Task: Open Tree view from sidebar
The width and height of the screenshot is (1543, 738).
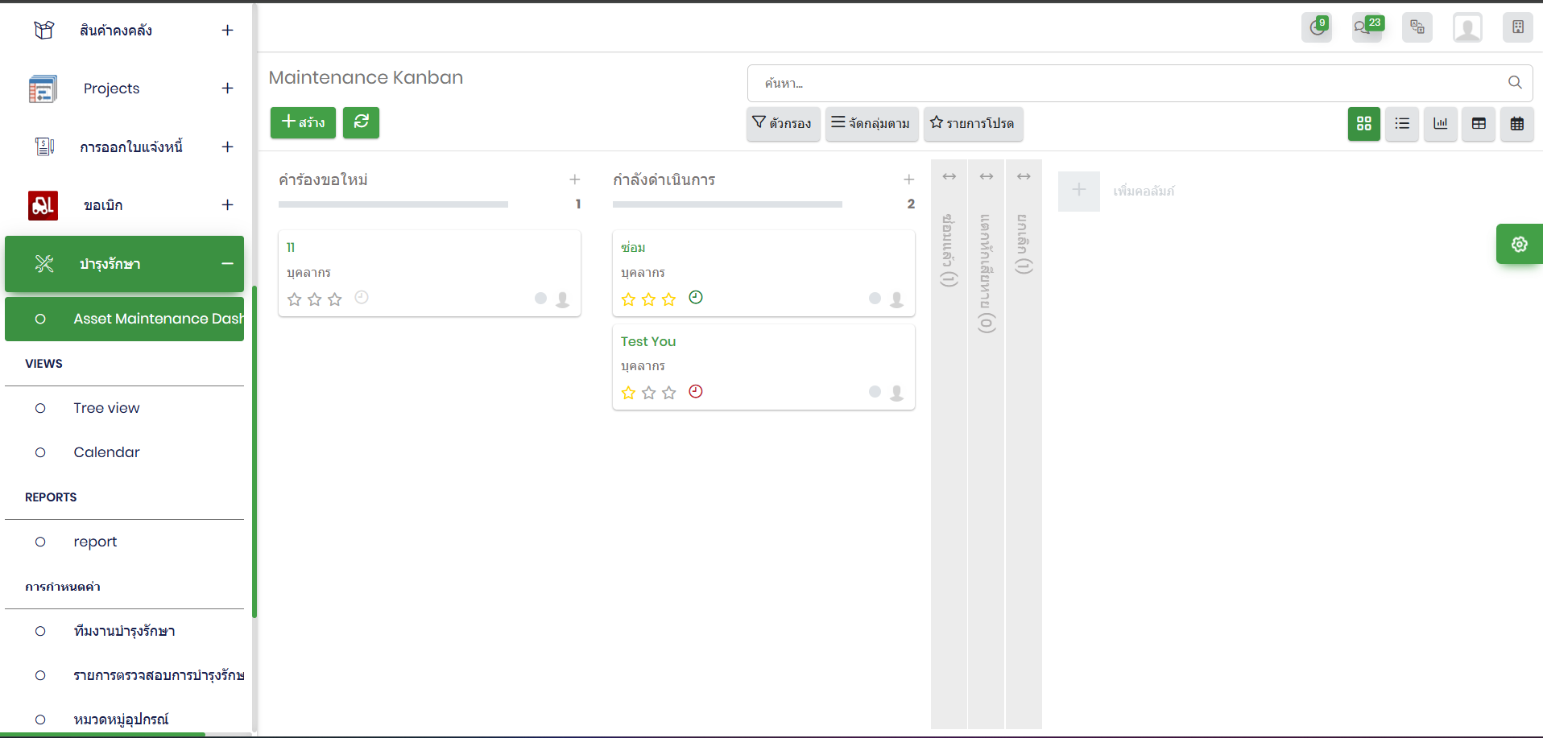Action: (106, 408)
